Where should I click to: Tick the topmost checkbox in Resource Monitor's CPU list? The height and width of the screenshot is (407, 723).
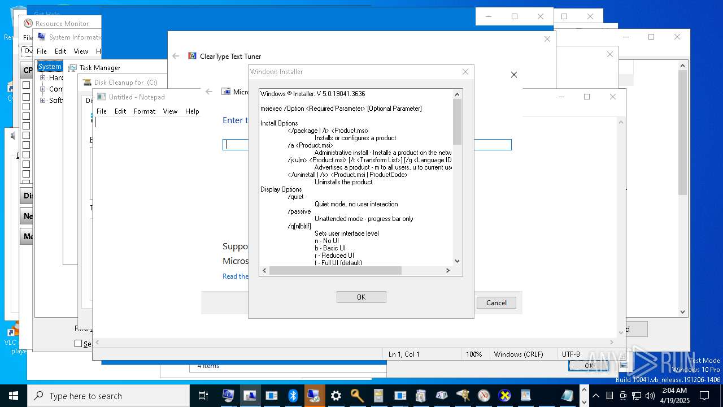click(x=26, y=85)
